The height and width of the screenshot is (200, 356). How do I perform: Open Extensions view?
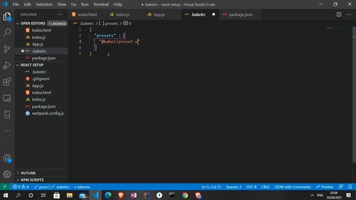[x=7, y=82]
